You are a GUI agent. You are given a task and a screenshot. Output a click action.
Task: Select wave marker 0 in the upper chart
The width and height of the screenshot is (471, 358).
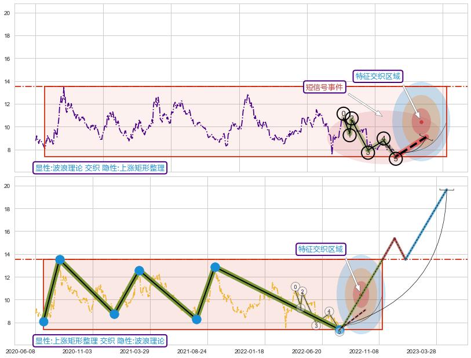[x=344, y=113]
